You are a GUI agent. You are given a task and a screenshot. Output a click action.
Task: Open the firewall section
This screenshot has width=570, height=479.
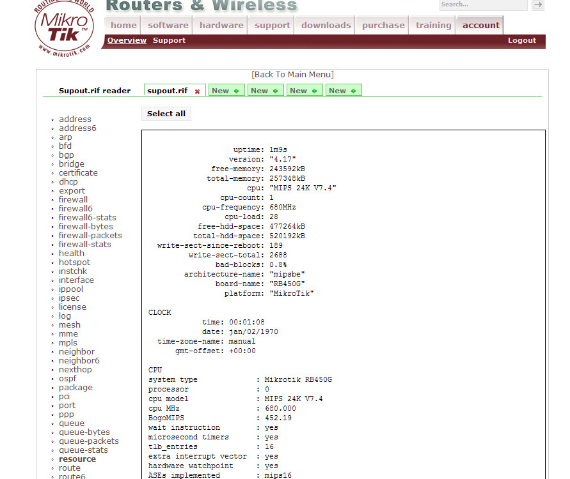click(73, 199)
